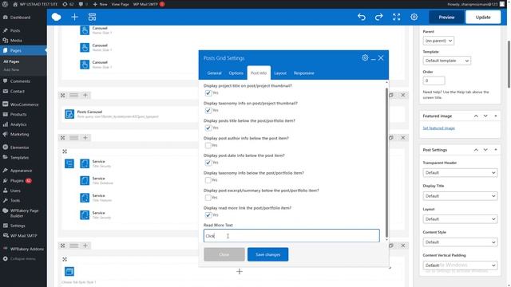Move Featured image panel up arrow
Screen dimensions: 511x287
pos(476,116)
